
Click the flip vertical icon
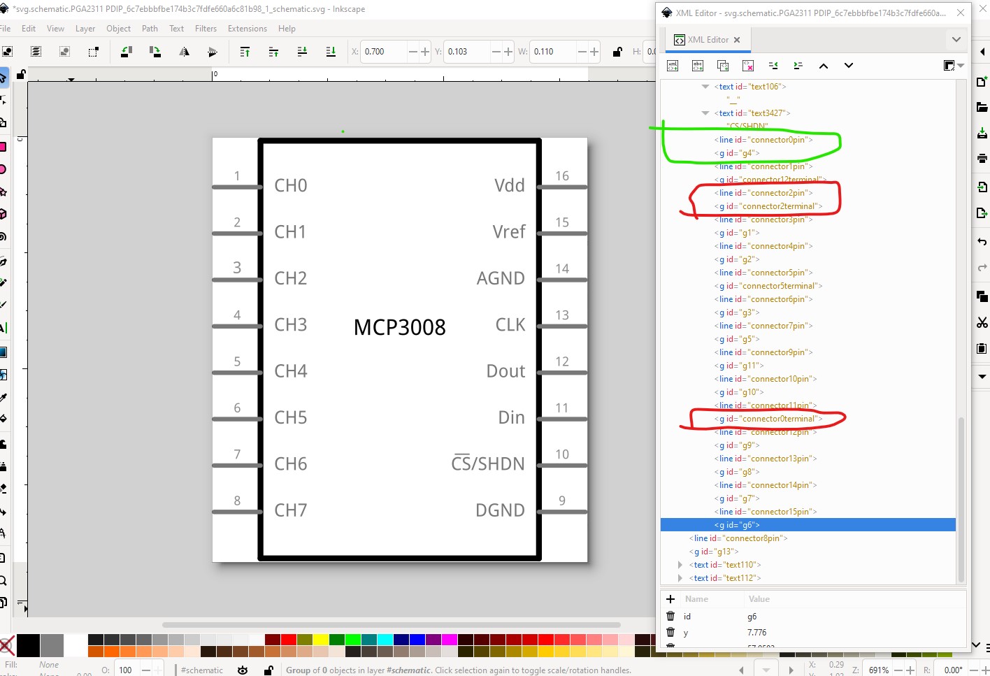213,52
